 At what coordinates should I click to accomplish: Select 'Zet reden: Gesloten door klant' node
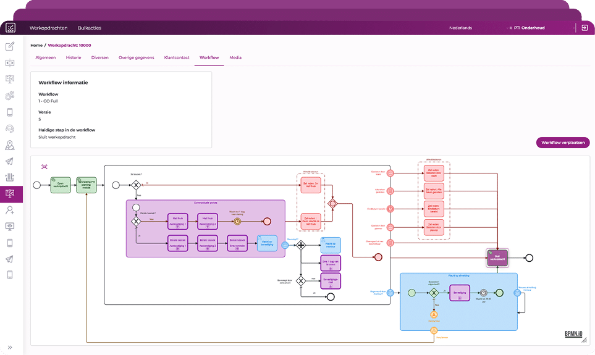(434, 173)
